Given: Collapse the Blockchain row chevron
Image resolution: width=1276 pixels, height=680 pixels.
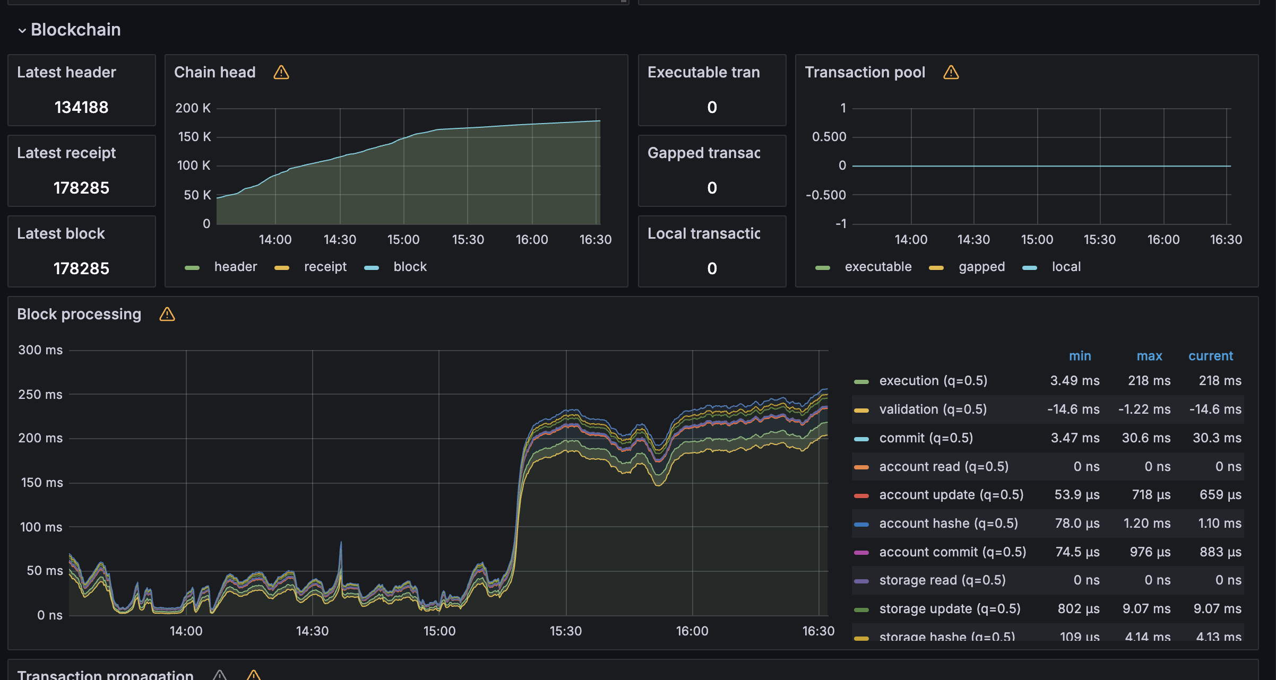Looking at the screenshot, I should 22,31.
